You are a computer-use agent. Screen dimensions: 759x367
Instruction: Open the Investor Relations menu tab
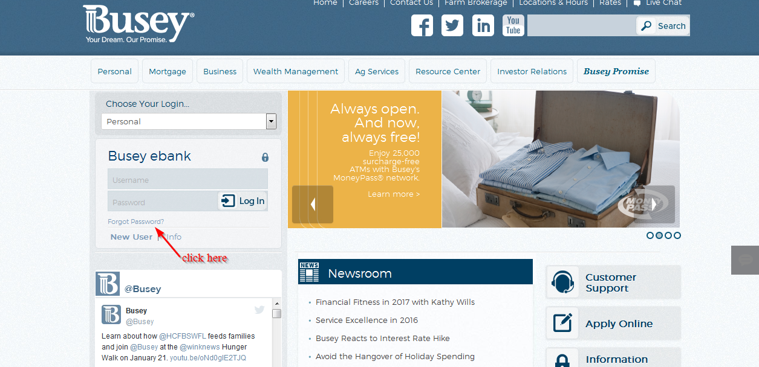click(532, 71)
